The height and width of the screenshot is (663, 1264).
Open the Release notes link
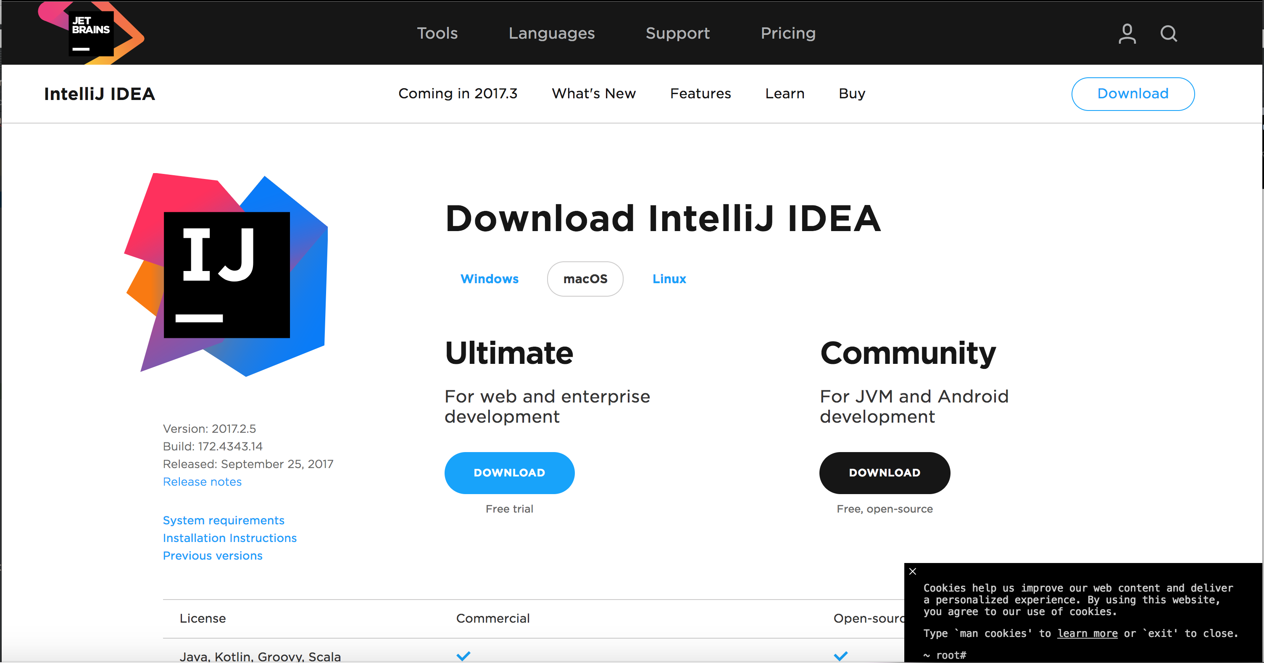pos(202,481)
